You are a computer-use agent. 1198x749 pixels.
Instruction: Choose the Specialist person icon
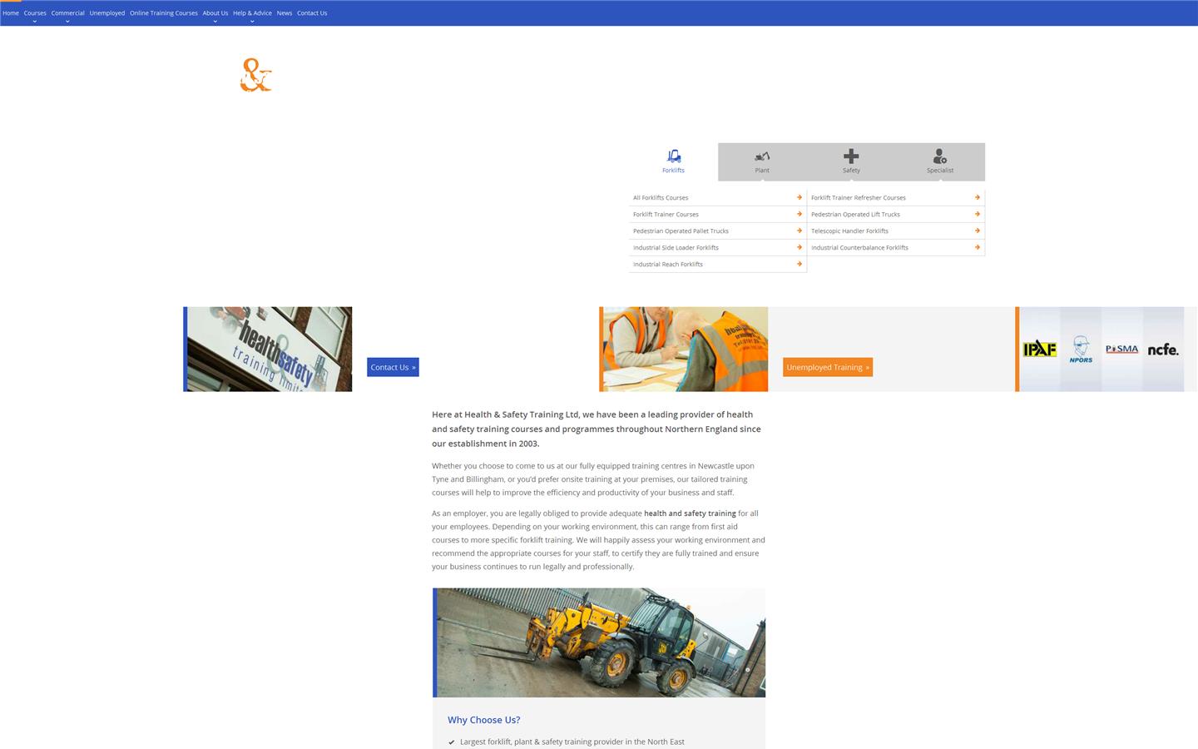(x=940, y=156)
